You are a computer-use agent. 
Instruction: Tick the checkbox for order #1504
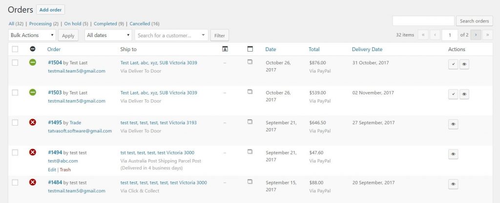click(15, 63)
